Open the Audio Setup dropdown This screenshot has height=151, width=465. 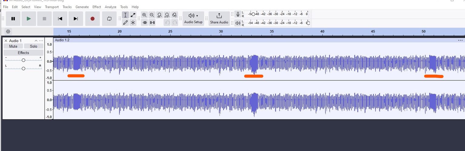click(193, 19)
